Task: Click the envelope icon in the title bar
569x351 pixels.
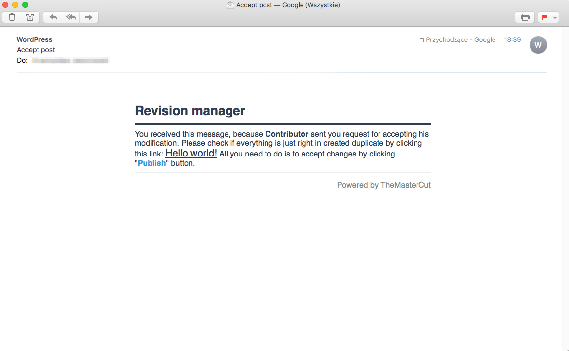Action: pos(230,5)
